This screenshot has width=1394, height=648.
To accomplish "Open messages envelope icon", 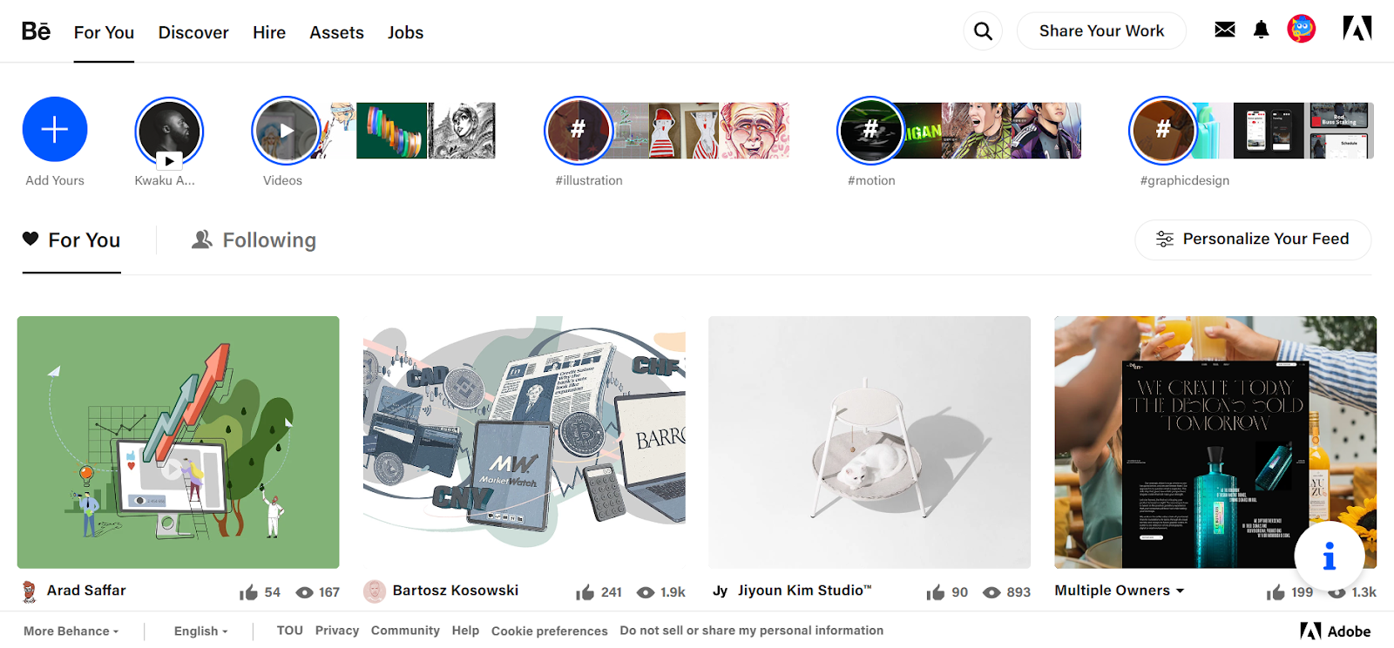I will coord(1225,30).
